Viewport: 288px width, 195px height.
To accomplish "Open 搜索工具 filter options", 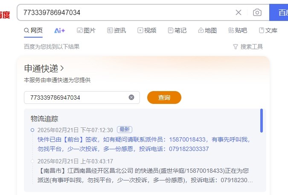I will (248, 47).
